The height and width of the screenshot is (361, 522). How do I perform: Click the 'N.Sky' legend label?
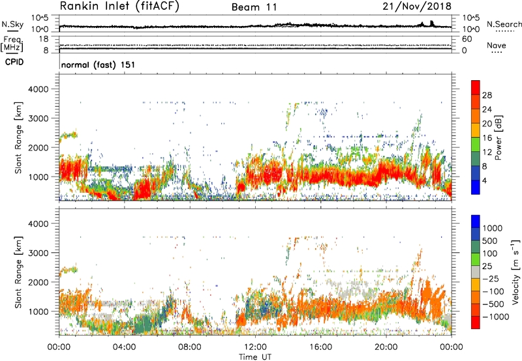pyautogui.click(x=12, y=24)
